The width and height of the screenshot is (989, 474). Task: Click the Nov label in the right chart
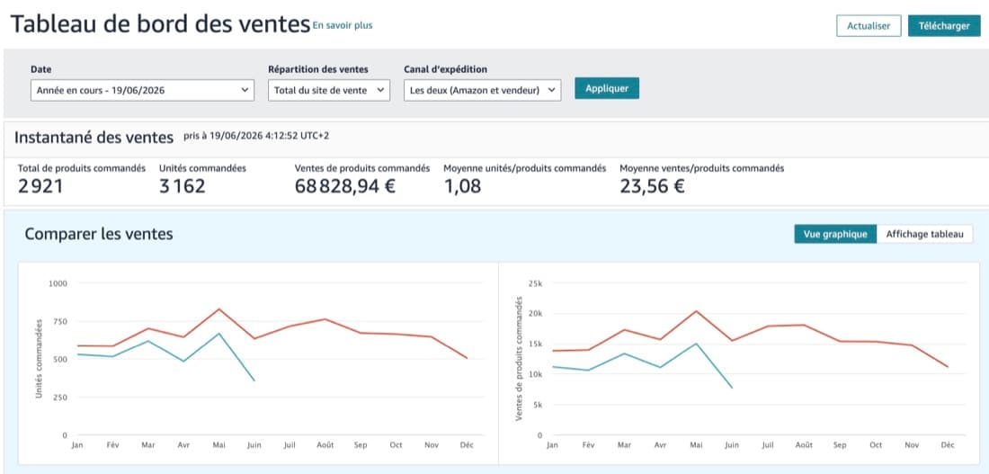[912, 445]
